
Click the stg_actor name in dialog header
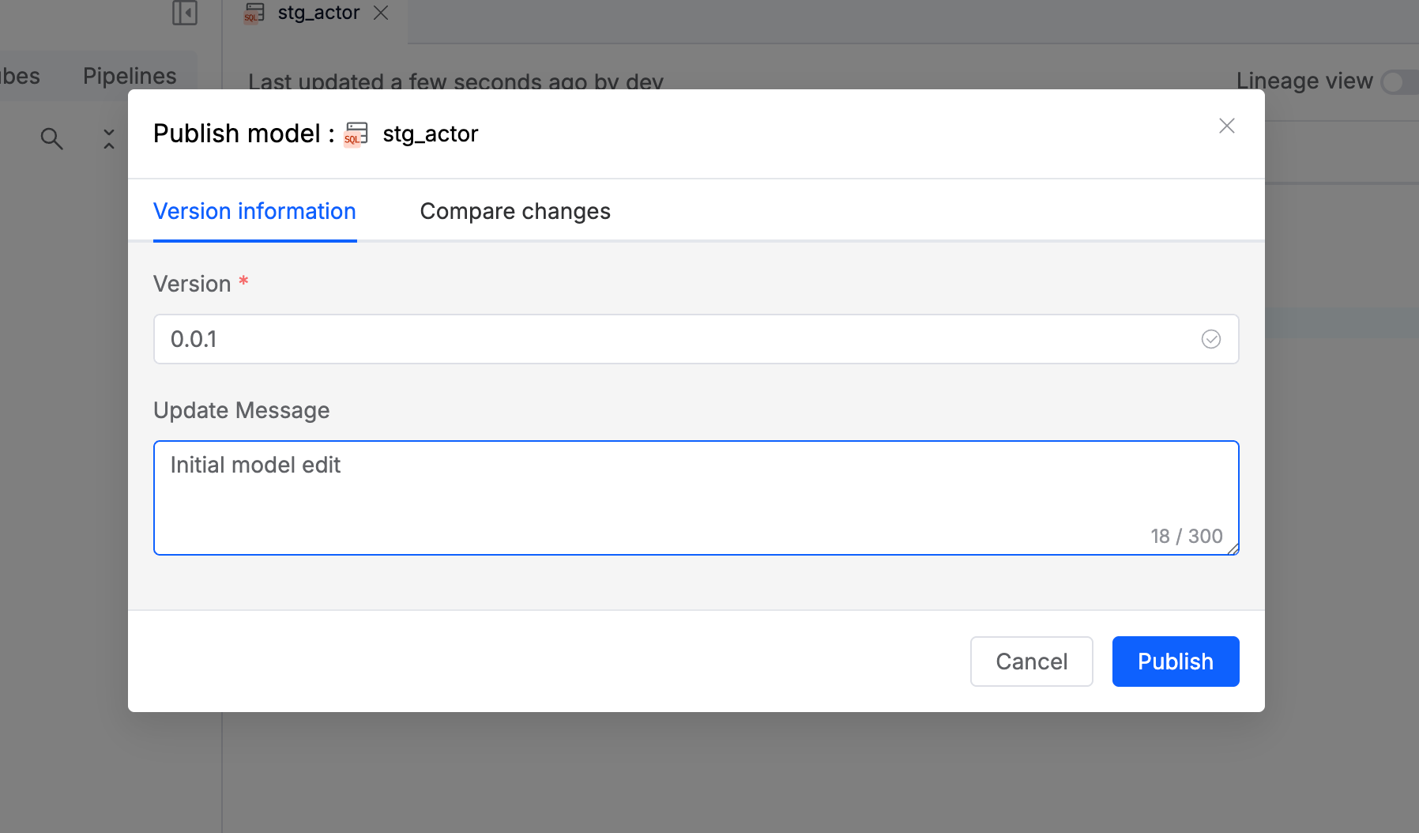click(x=431, y=134)
